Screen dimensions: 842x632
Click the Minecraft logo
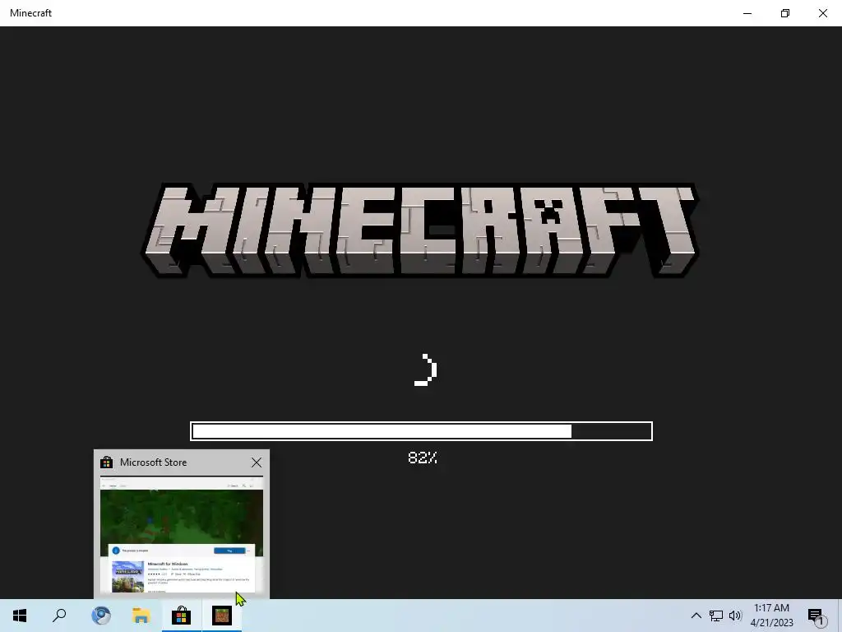pos(420,230)
